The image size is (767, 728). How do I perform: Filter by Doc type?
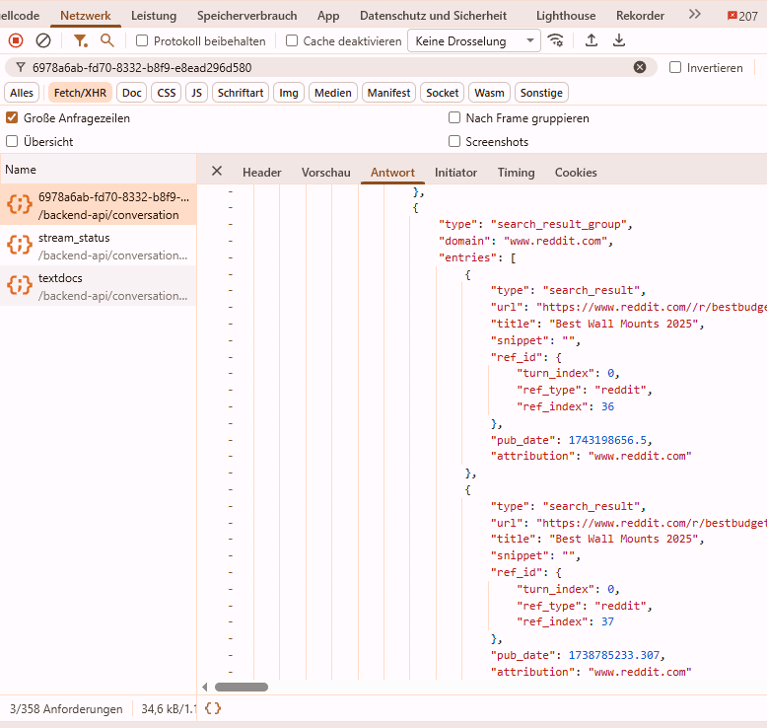[x=131, y=93]
